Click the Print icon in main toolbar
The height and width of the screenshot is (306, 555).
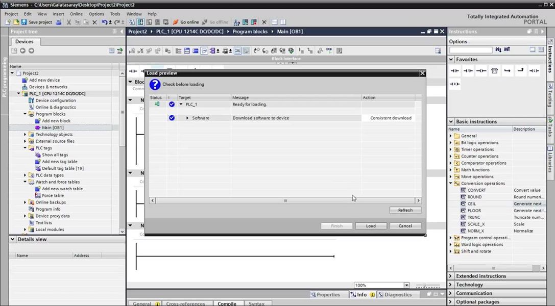coord(59,22)
